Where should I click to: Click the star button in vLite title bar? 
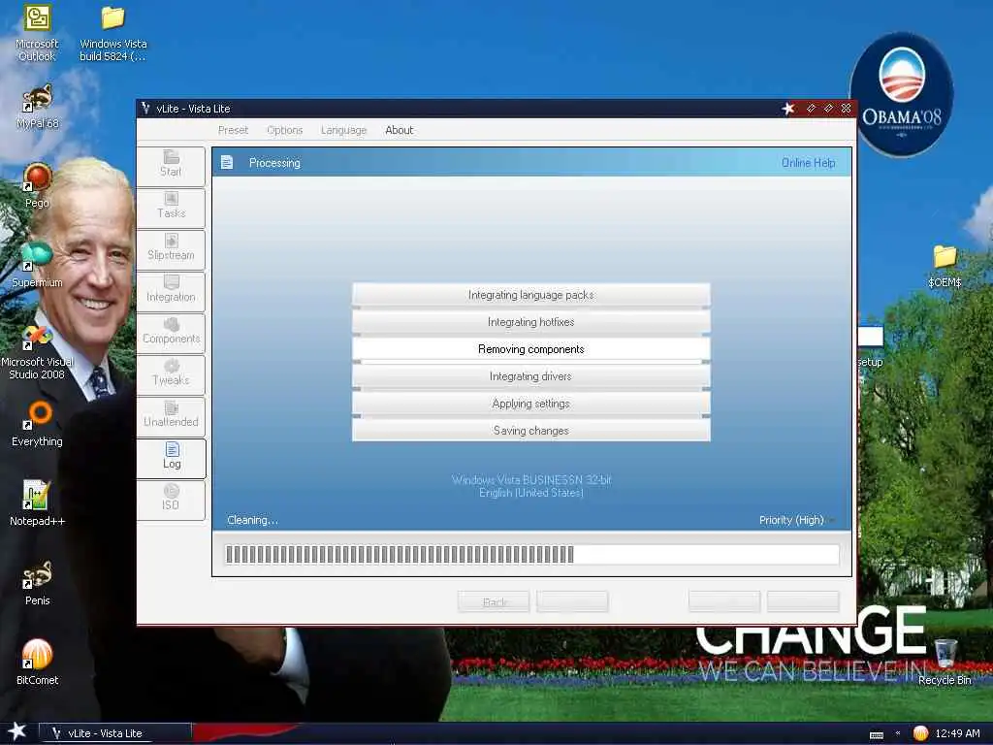click(788, 109)
